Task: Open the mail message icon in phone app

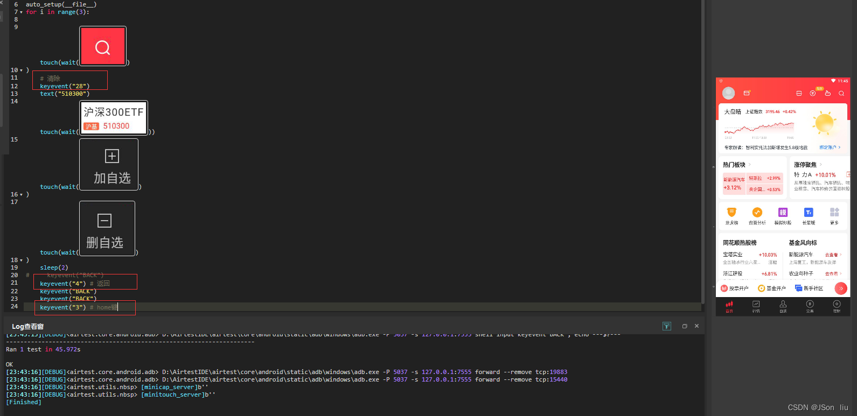Action: pos(747,93)
